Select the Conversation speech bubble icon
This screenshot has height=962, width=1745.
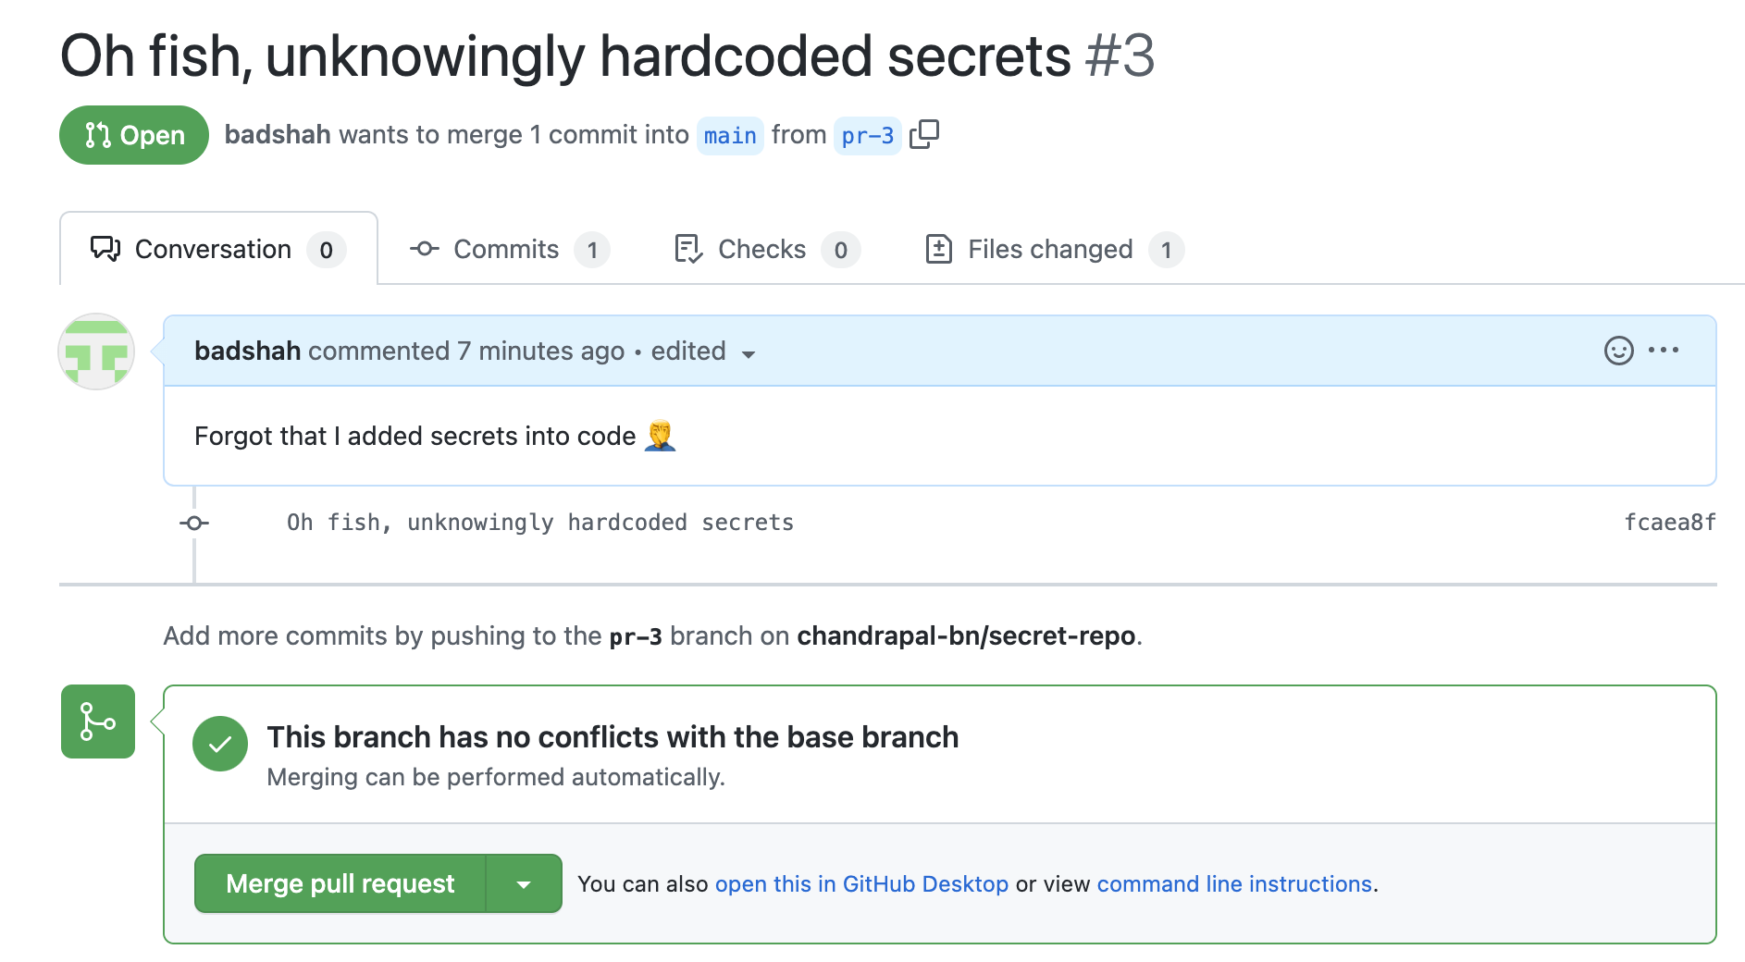pos(105,248)
